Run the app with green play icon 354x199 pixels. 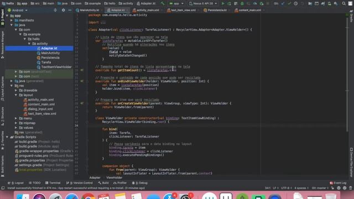[x=223, y=3]
